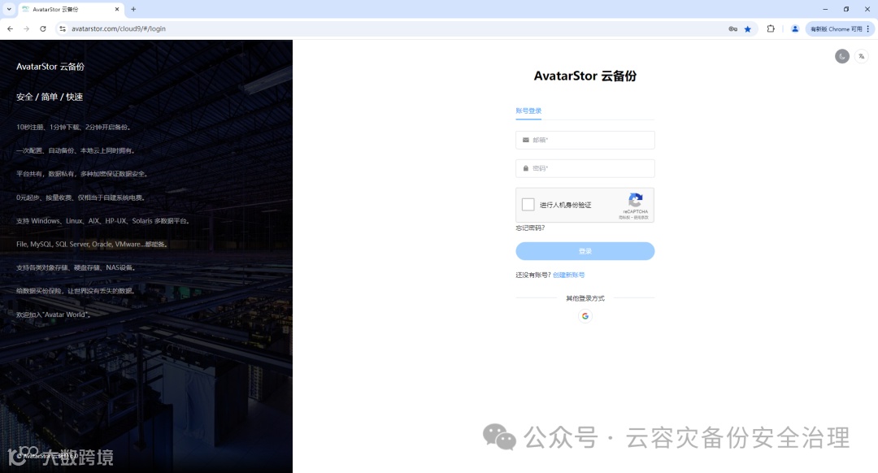This screenshot has width=878, height=473.
Task: Sign in with the Google icon
Action: [585, 316]
